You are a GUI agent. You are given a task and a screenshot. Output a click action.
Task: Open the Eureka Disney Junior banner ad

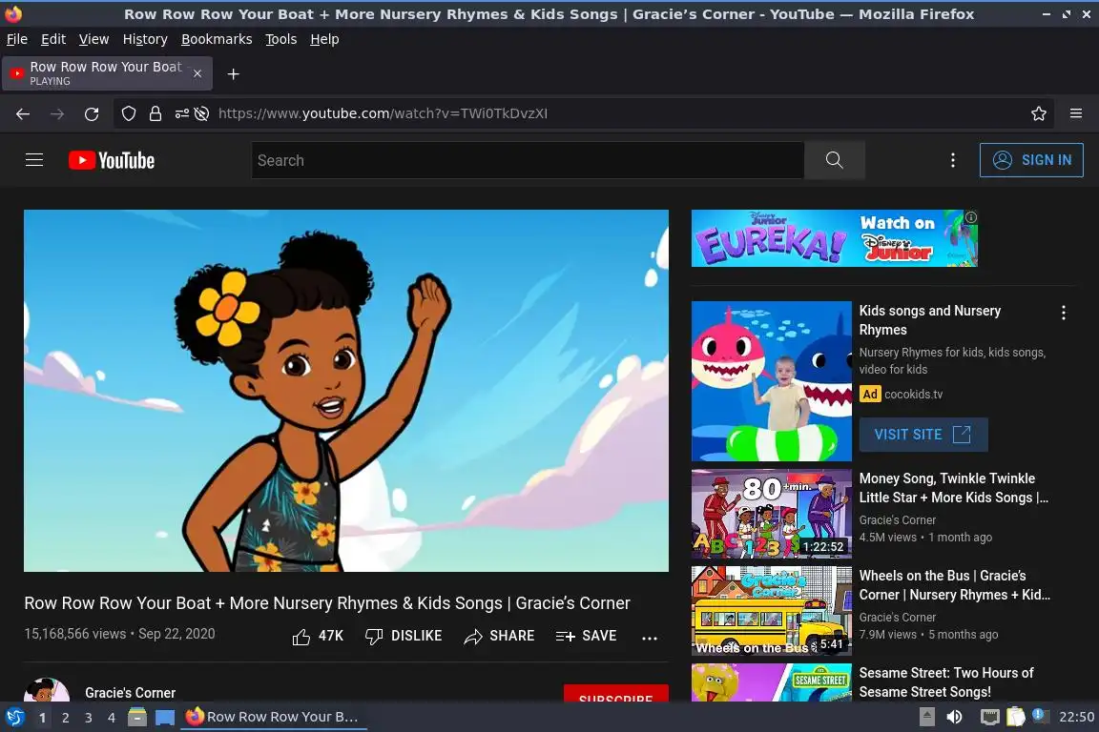[834, 238]
